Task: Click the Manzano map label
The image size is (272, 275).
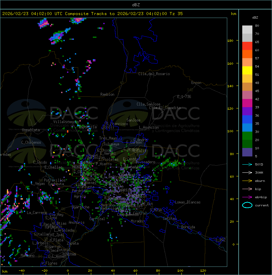Action: tap(27, 255)
